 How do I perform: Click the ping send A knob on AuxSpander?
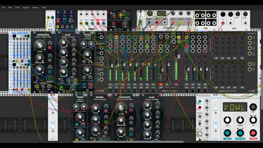tap(216, 38)
